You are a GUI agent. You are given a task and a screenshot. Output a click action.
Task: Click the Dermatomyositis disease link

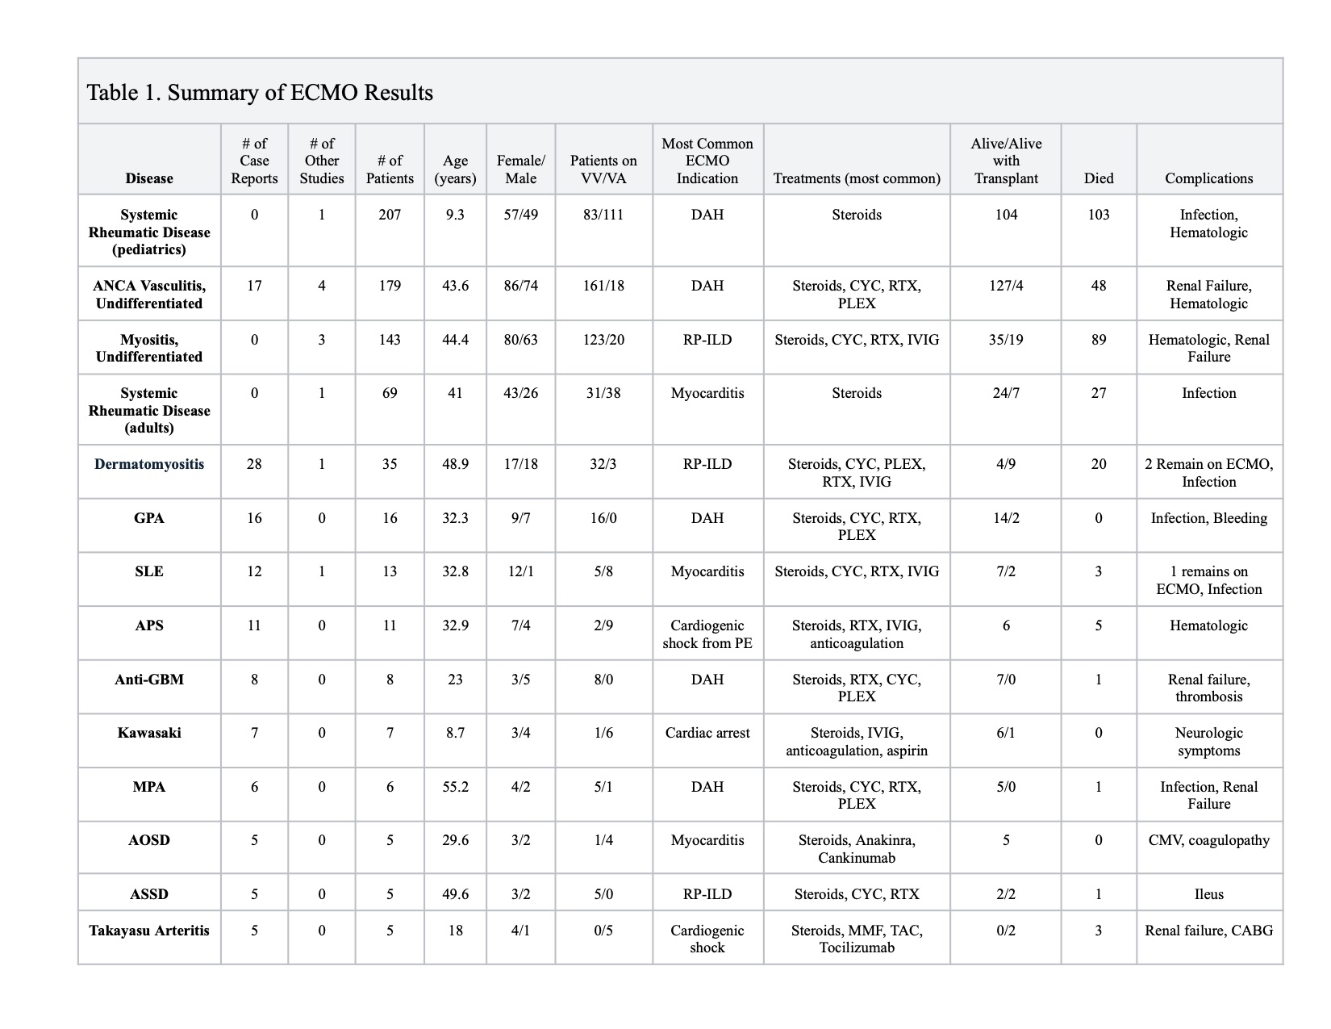[149, 464]
